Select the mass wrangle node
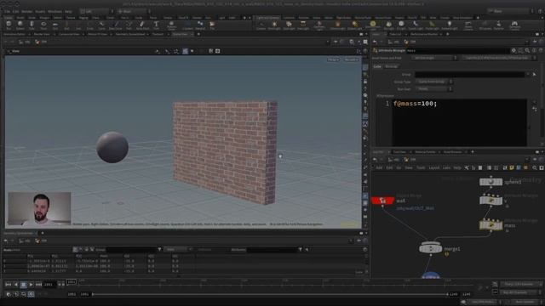545x306 pixels. tap(490, 225)
